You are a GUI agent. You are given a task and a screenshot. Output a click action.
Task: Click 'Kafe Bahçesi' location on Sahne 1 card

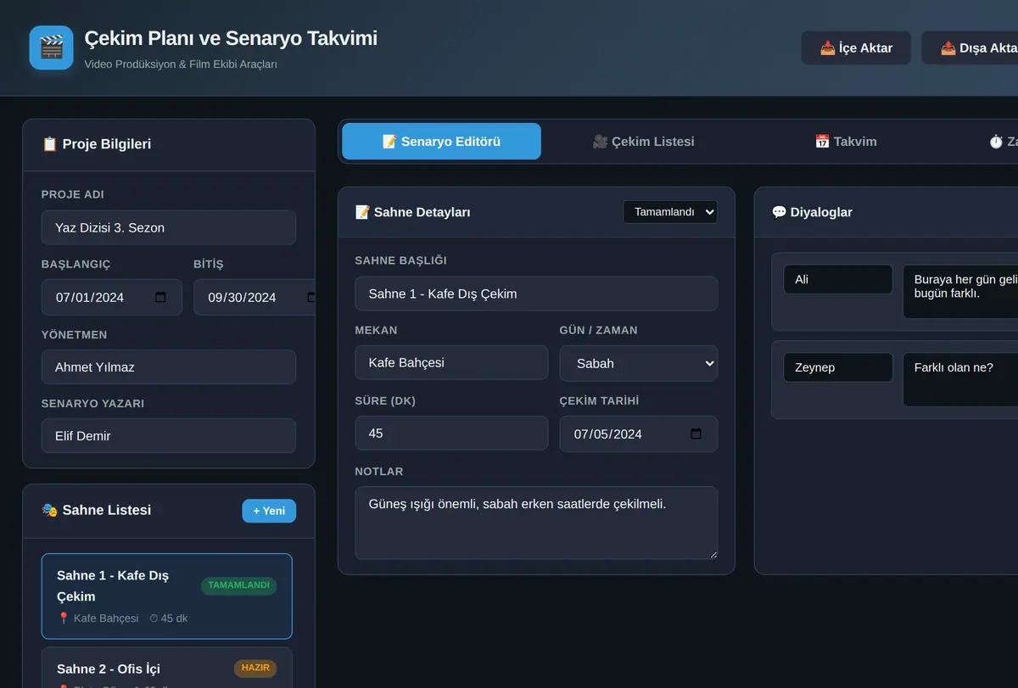pos(98,618)
